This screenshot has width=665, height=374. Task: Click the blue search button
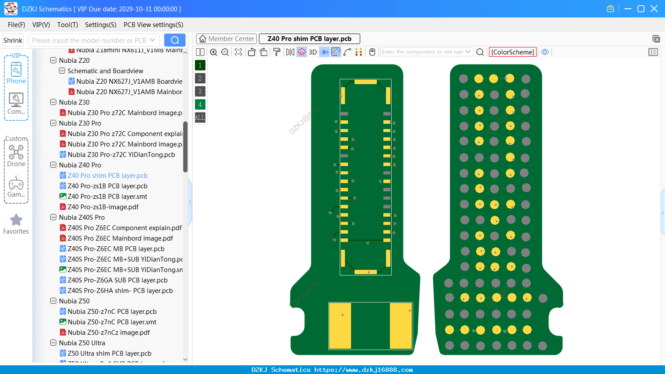tap(175, 40)
